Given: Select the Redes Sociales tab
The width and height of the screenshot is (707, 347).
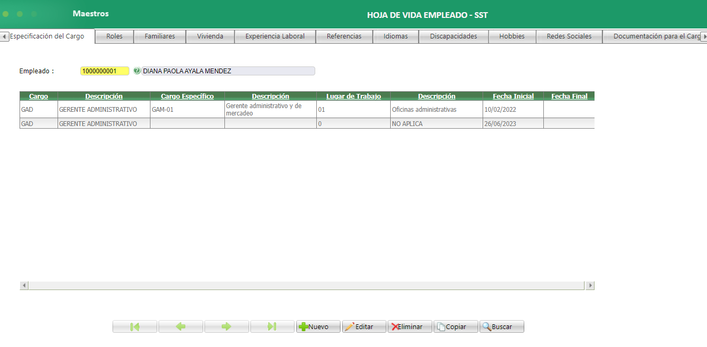Looking at the screenshot, I should tap(569, 36).
